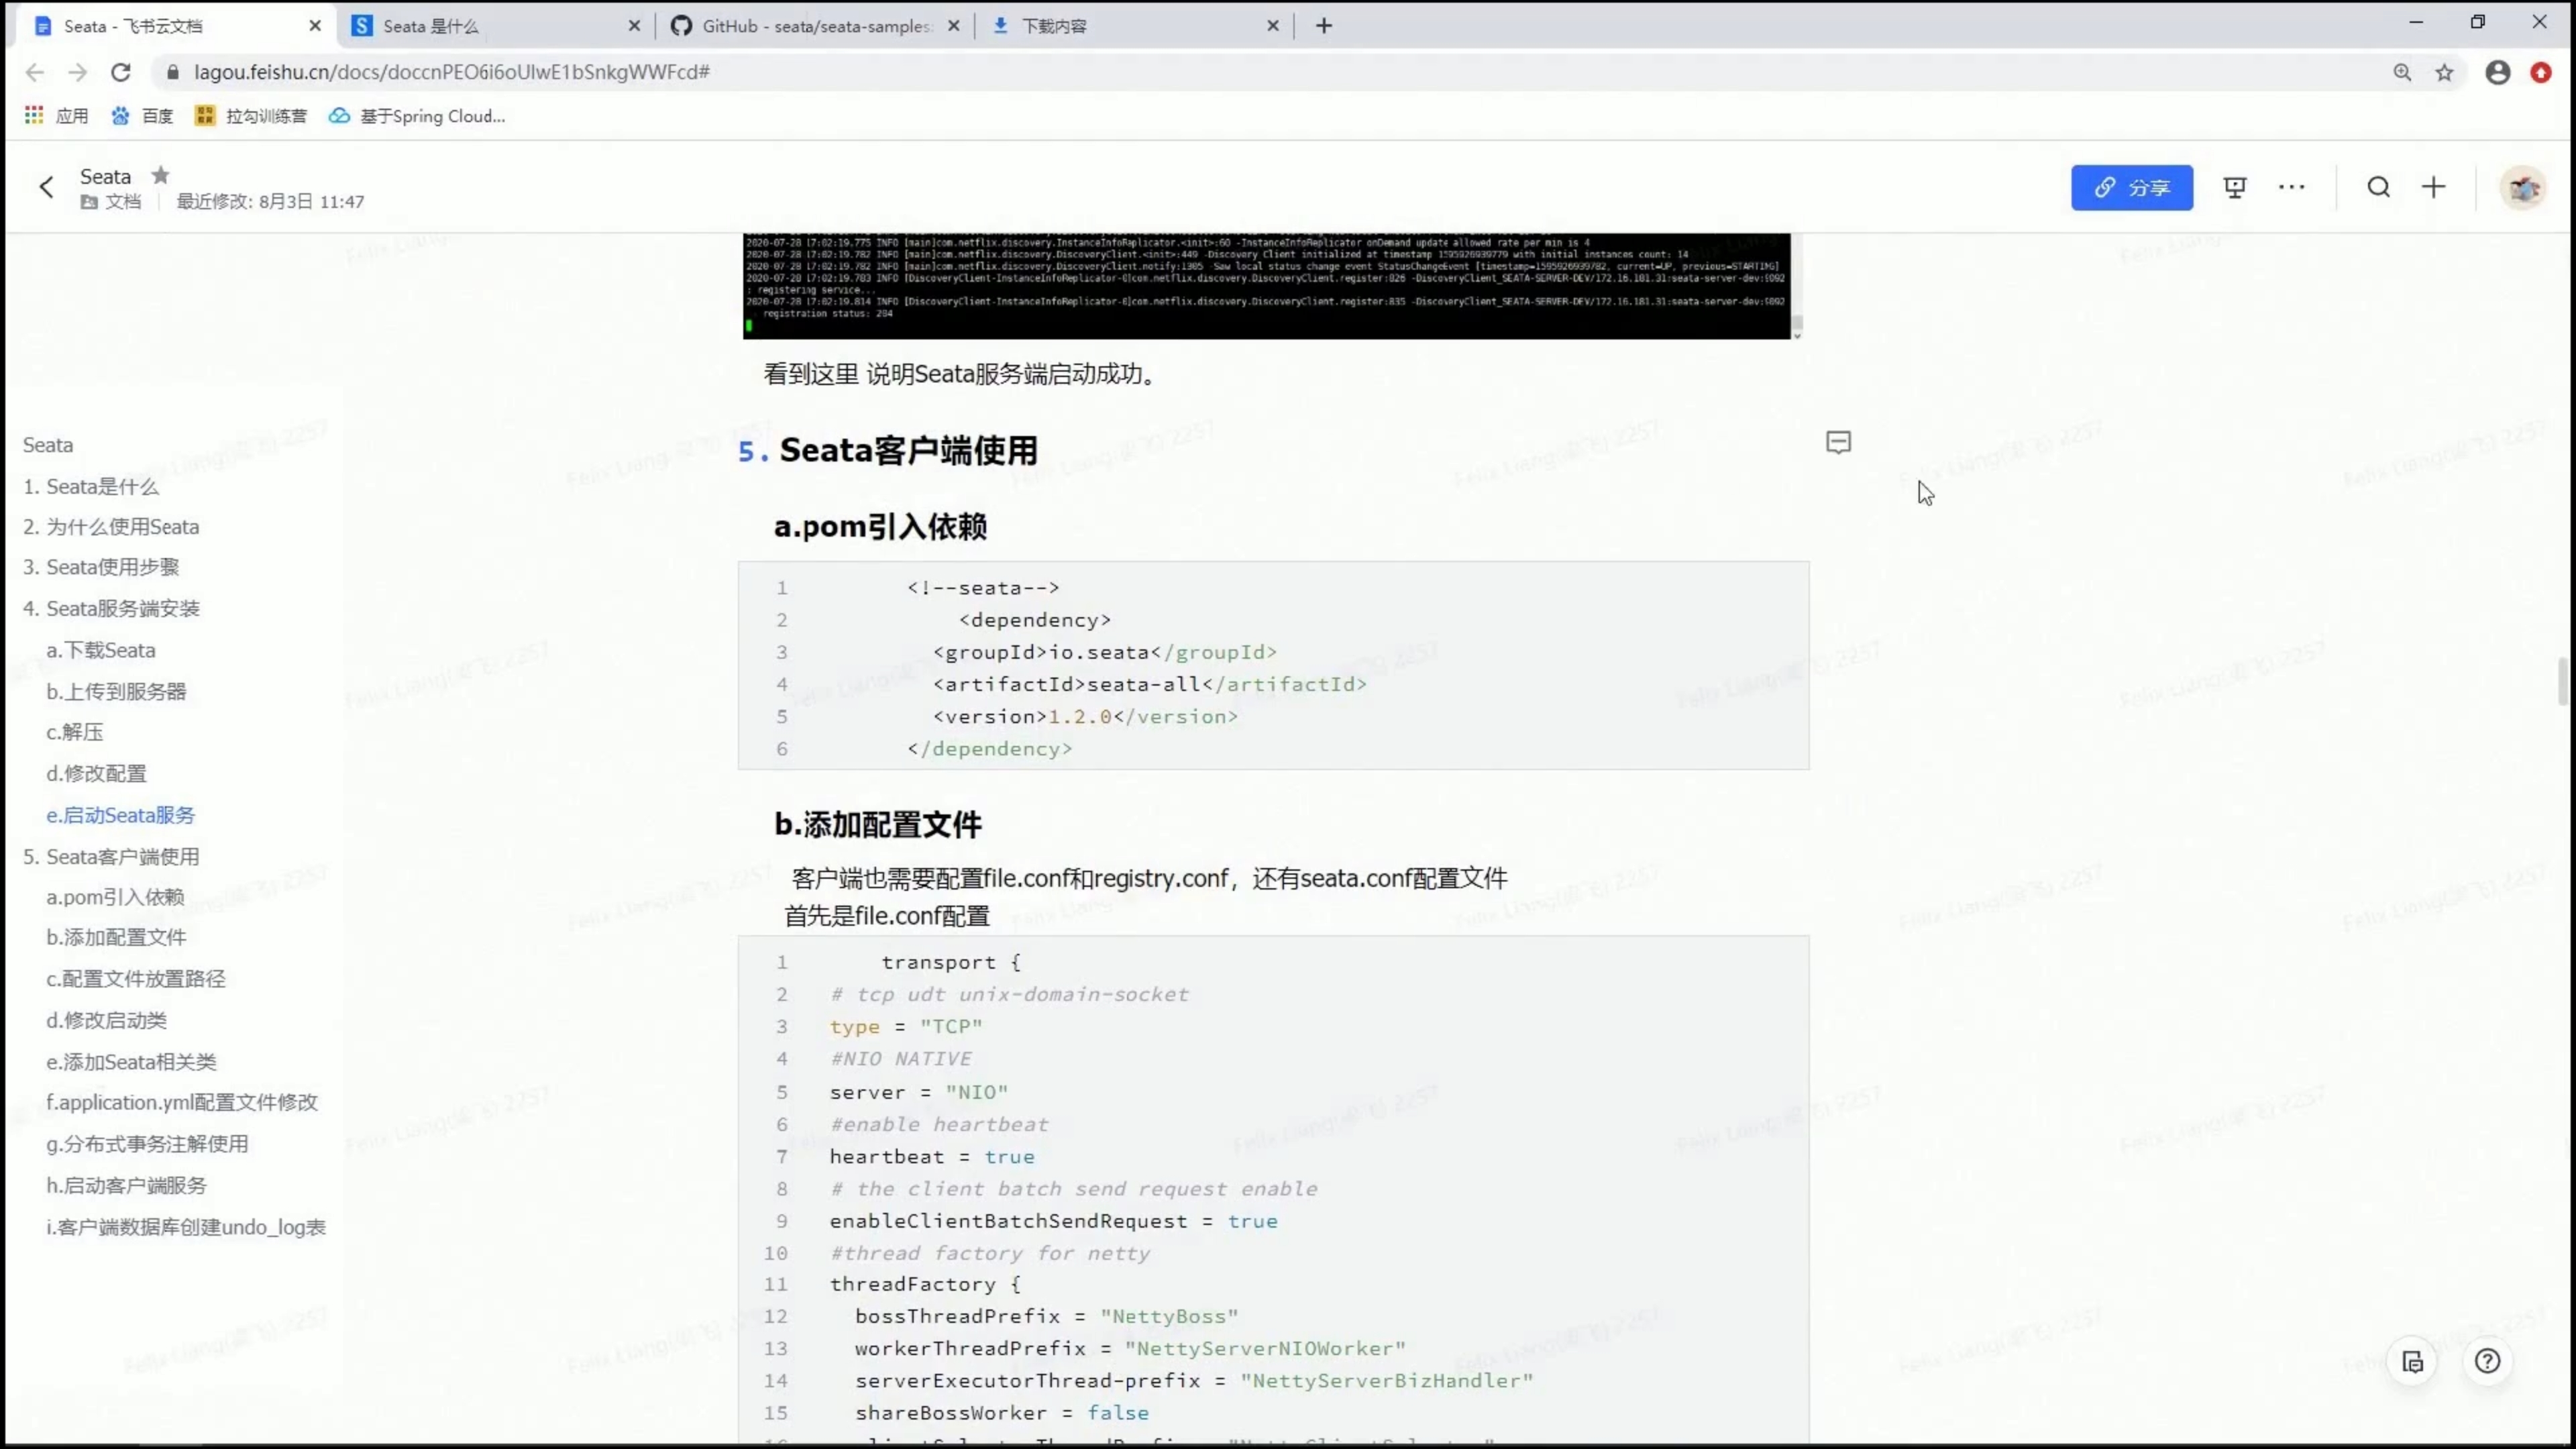
Task: Open a new browser tab
Action: pos(1324,26)
